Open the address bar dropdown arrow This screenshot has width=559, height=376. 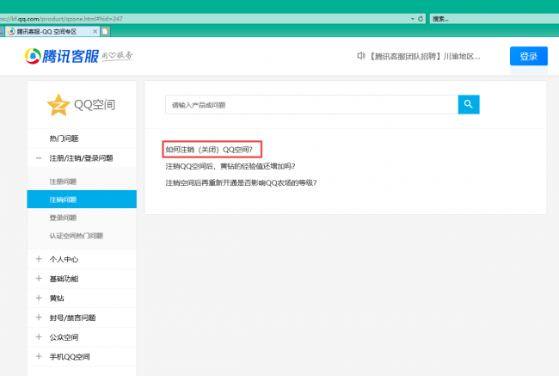pyautogui.click(x=413, y=19)
